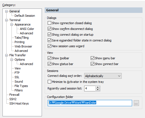Select Default Session category
Screen dimensions: 145x118
pos(25,16)
